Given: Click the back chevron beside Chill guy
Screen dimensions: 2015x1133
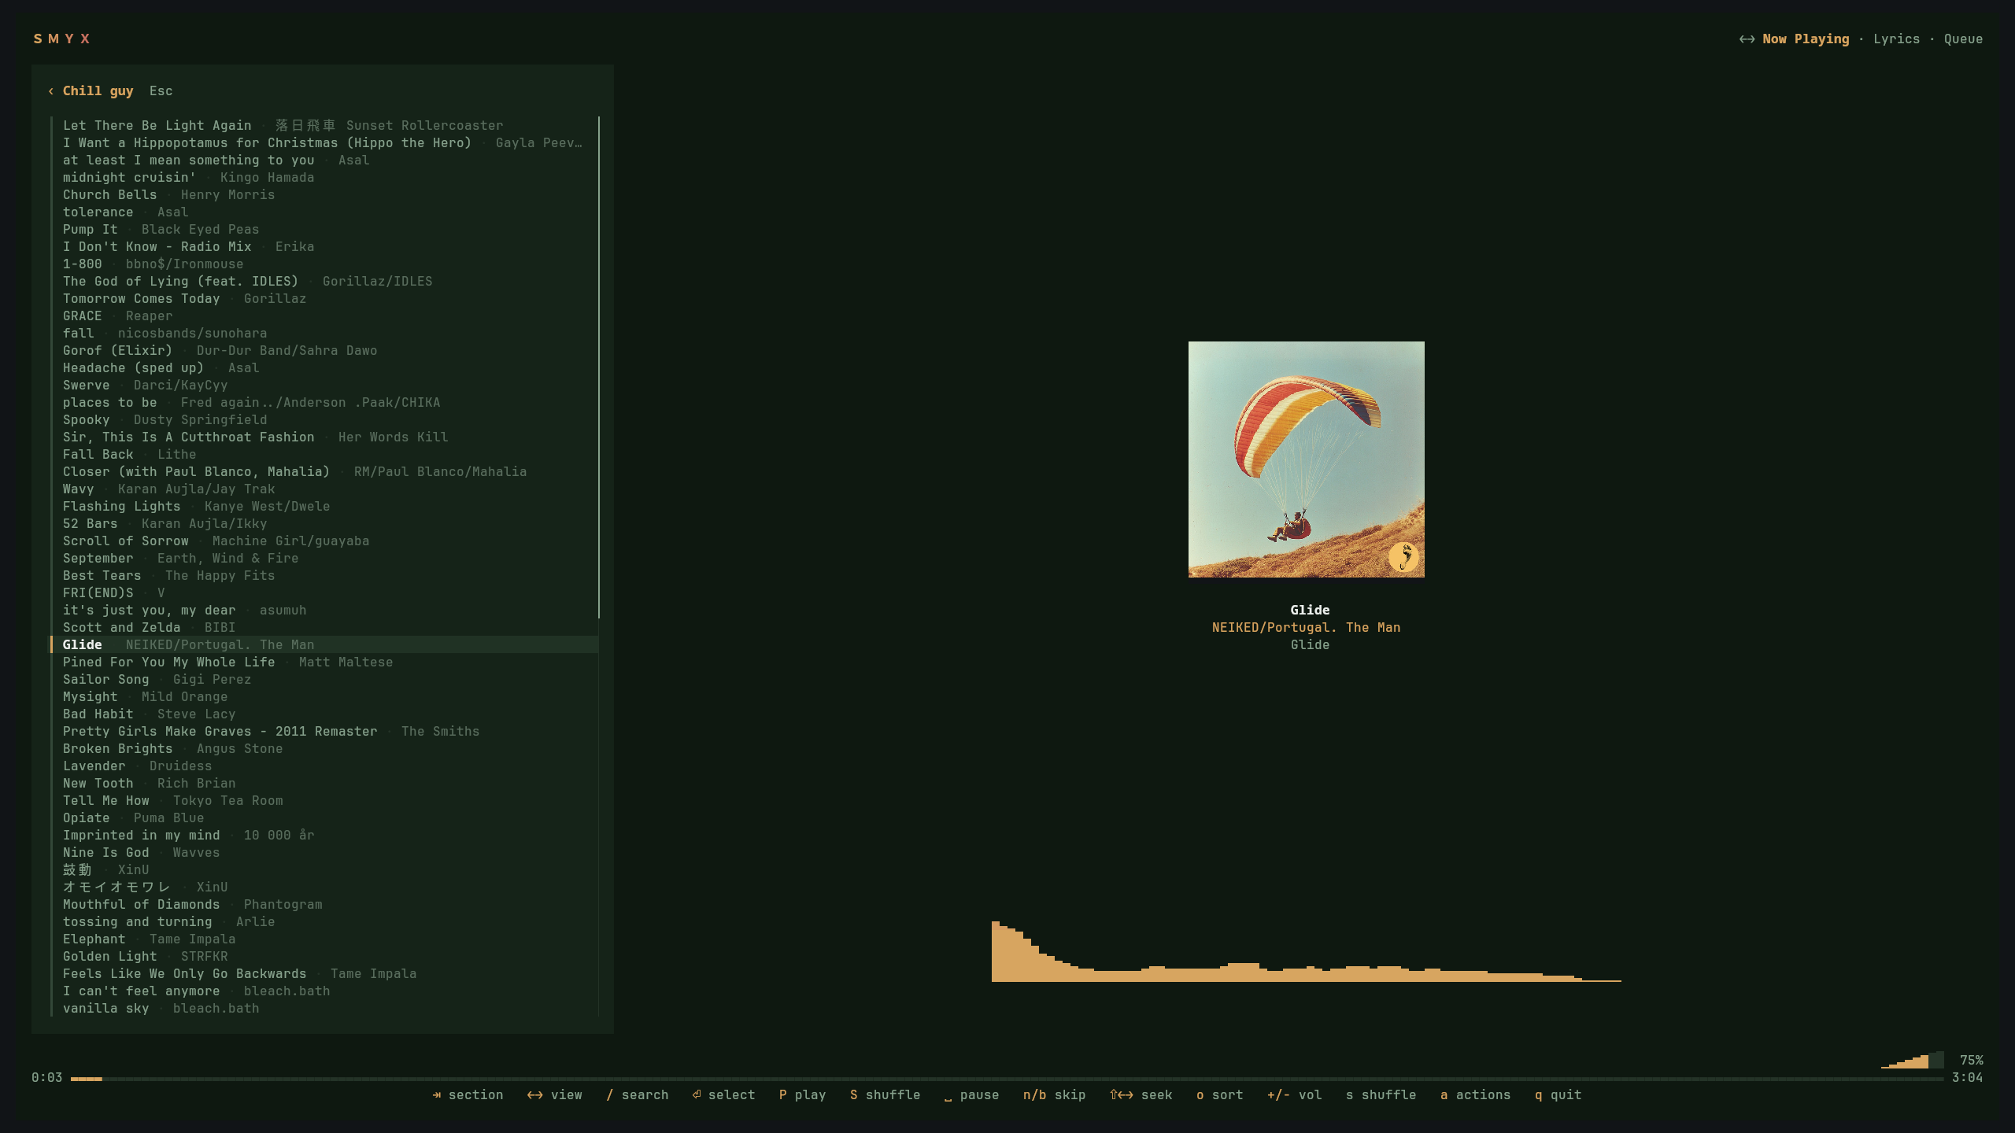Looking at the screenshot, I should pyautogui.click(x=51, y=91).
